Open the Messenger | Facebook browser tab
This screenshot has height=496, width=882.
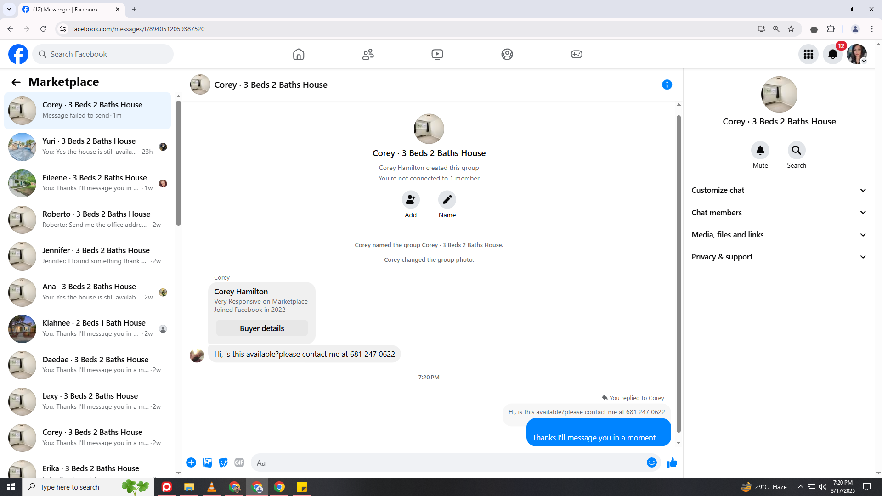click(x=71, y=9)
